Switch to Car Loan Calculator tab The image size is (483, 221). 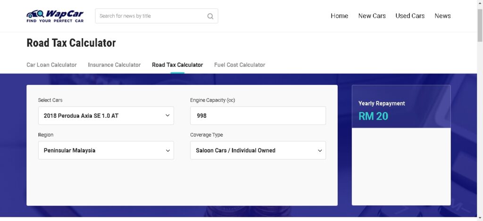[x=52, y=65]
